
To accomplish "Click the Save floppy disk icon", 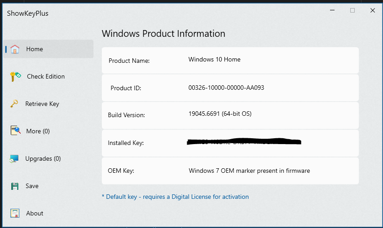I will pos(15,186).
